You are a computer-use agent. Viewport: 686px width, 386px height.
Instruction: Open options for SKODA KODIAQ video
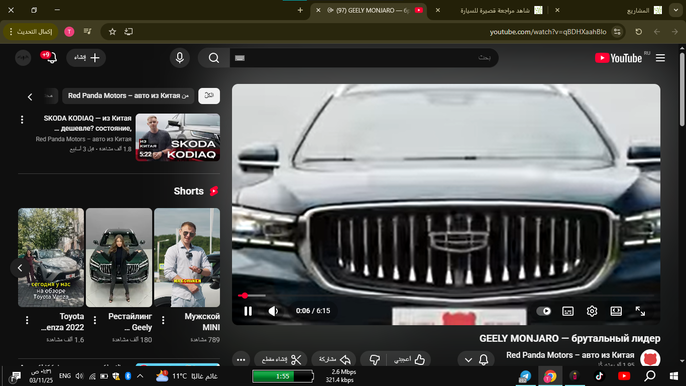tap(22, 120)
